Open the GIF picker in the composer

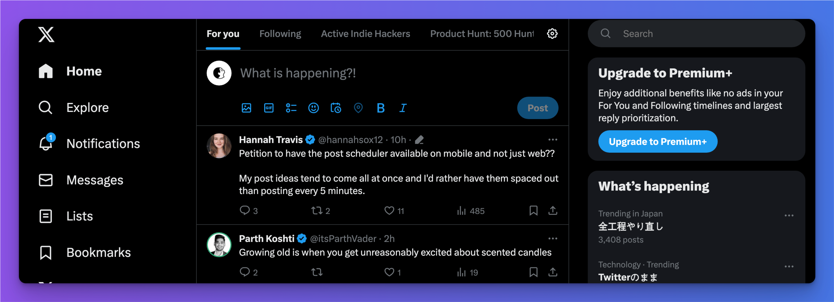pyautogui.click(x=269, y=108)
